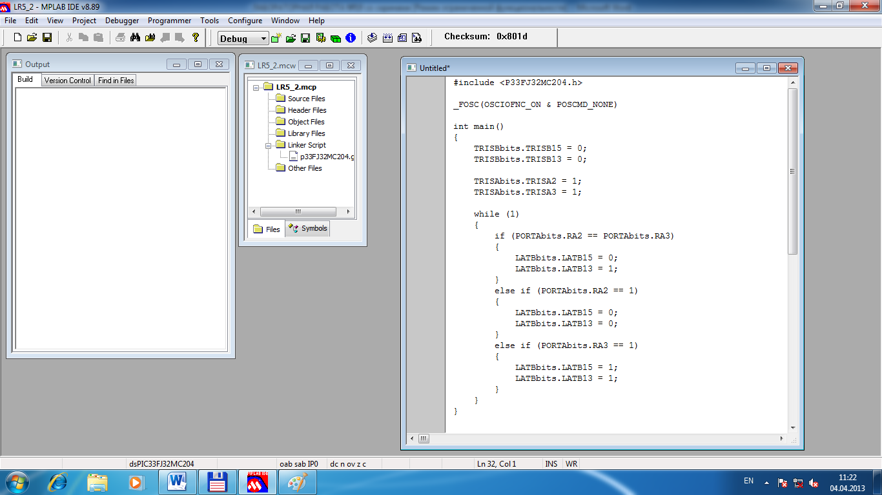Open the Windows Start menu
The image size is (882, 495).
pyautogui.click(x=16, y=482)
